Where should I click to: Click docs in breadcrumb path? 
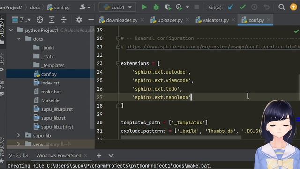(35, 8)
